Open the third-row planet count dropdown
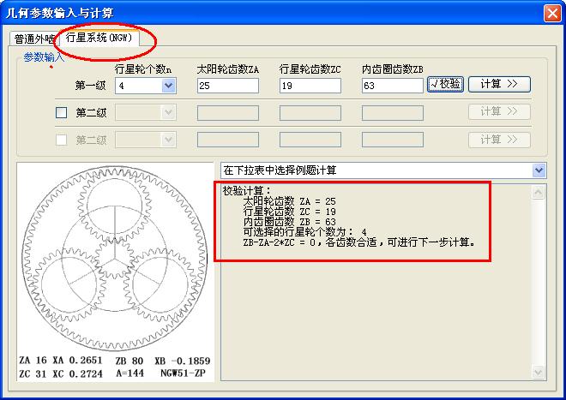 [x=168, y=140]
